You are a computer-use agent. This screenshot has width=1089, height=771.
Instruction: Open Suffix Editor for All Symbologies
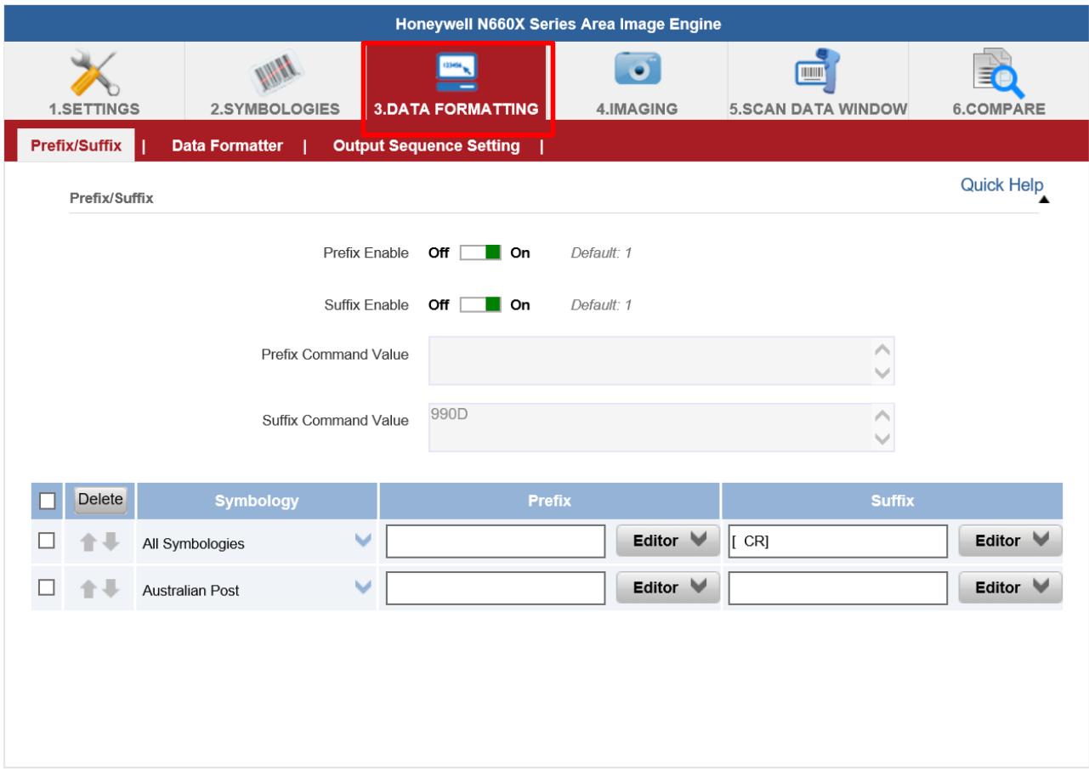[1011, 541]
